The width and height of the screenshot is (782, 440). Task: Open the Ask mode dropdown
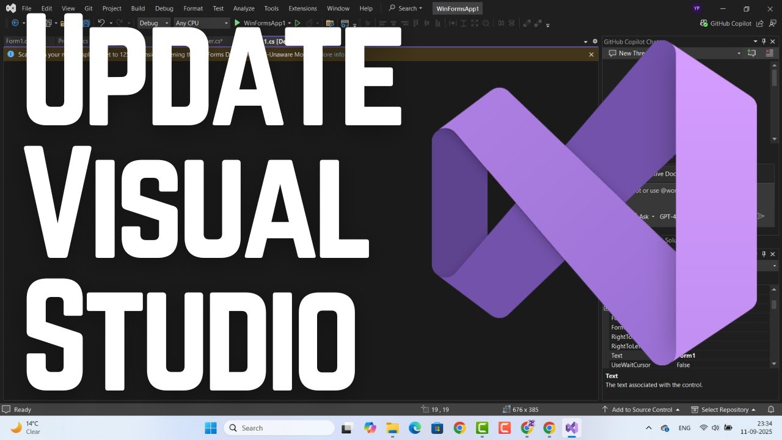[x=646, y=216]
